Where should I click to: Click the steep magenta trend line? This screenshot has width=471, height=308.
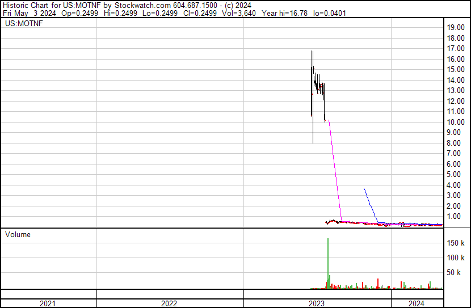tap(335, 170)
